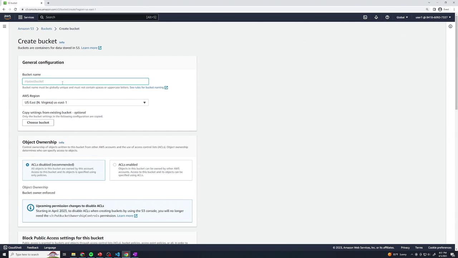The height and width of the screenshot is (258, 458).
Task: Click the browser back arrow
Action: tap(4, 9)
